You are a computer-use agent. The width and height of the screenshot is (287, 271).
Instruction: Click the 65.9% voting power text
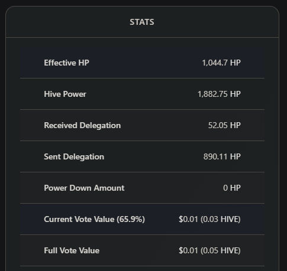pyautogui.click(x=131, y=220)
